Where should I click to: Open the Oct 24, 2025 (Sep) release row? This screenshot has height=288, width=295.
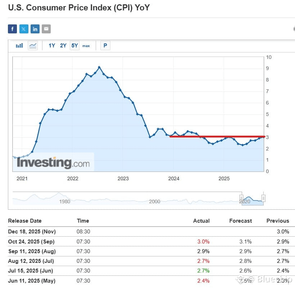point(32,241)
